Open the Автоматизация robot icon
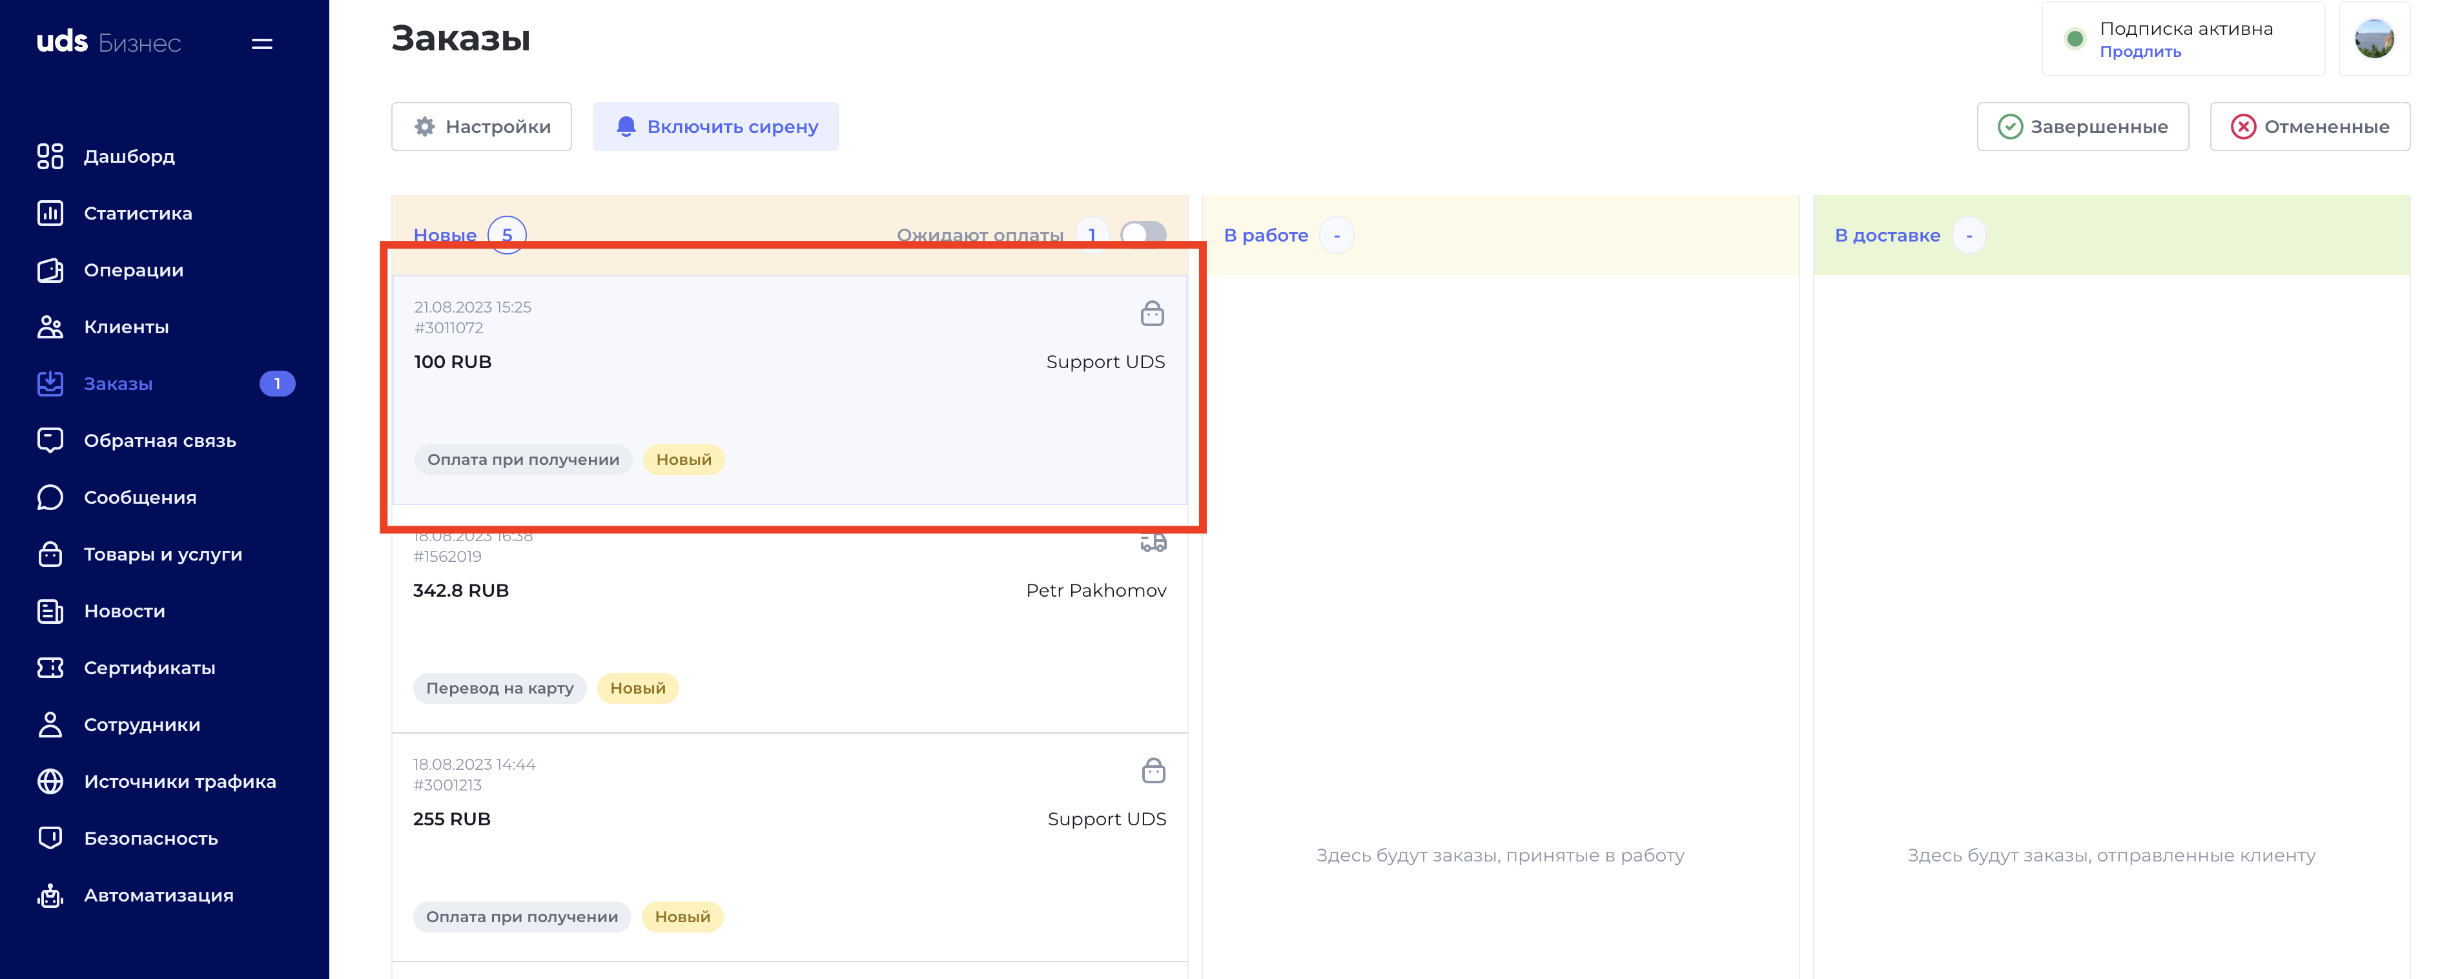This screenshot has width=2442, height=979. (x=50, y=896)
